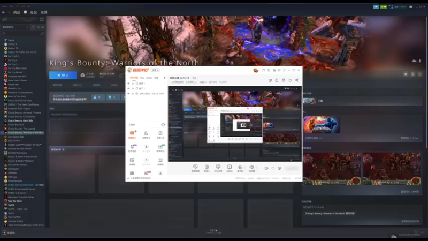Select Monster Hunter: World in library list
The image size is (428, 241).
19,149
